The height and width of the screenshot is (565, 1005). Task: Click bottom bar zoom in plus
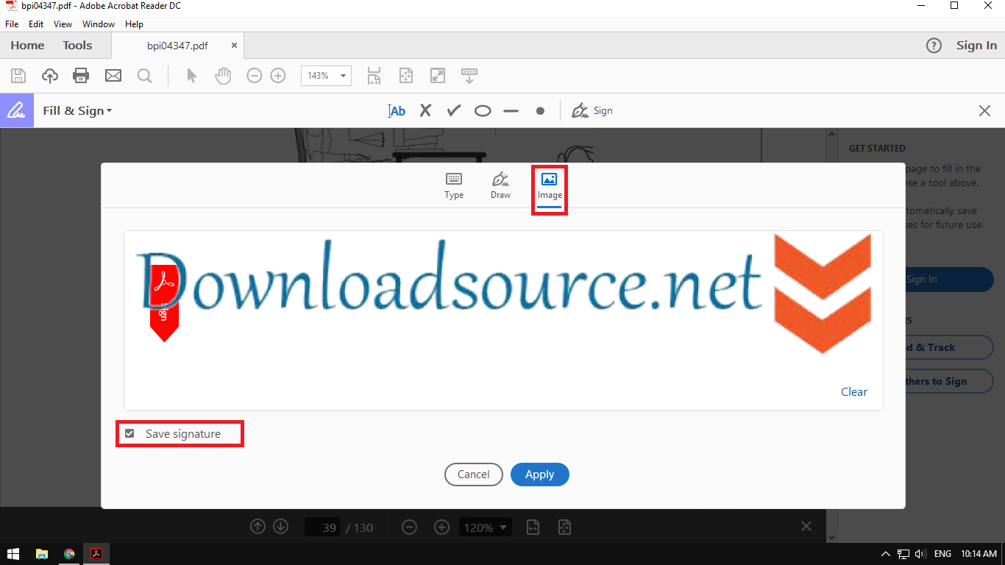(441, 527)
